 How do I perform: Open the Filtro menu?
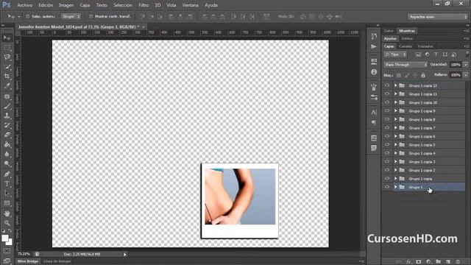144,5
